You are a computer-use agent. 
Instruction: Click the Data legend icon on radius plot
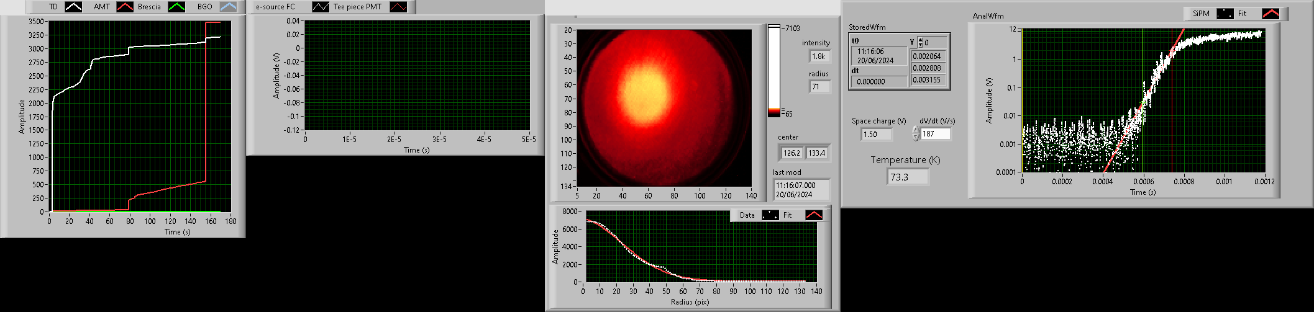(x=770, y=215)
